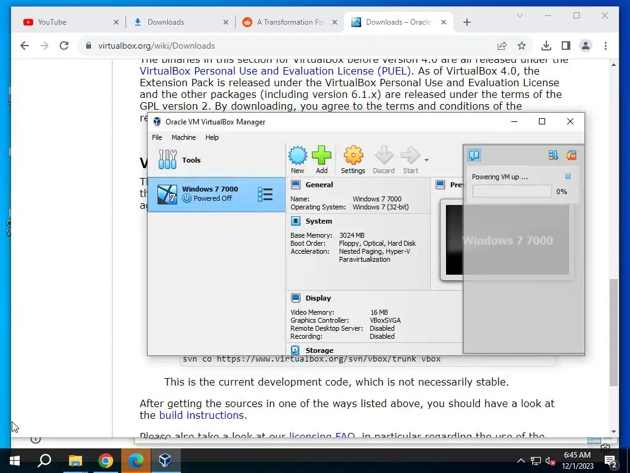Click the muted volume tray icon
The height and width of the screenshot is (473, 630).
click(x=550, y=461)
